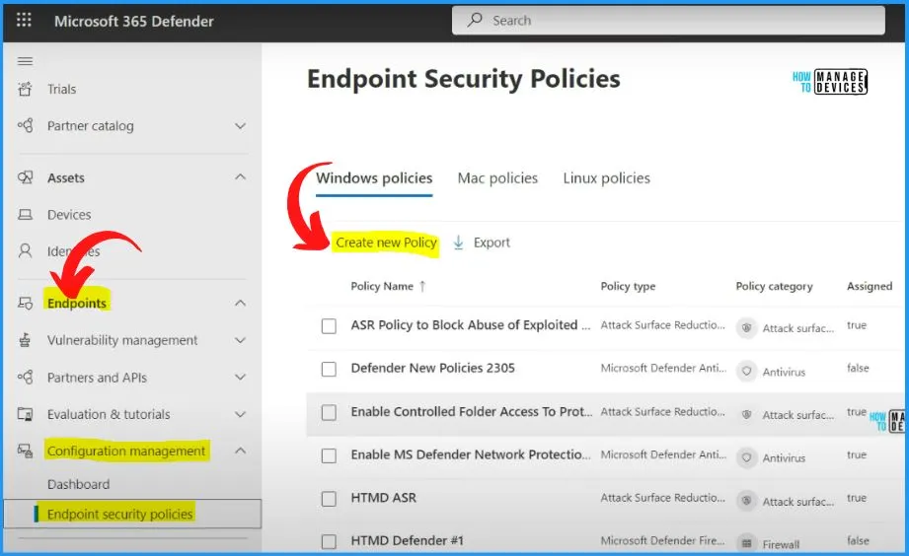Sort by the Policy type column header
909x556 pixels.
pyautogui.click(x=628, y=286)
